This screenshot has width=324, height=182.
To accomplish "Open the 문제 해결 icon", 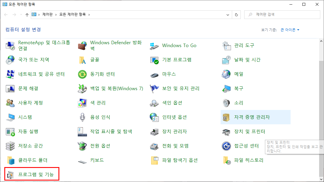I will pyautogui.click(x=10, y=88).
